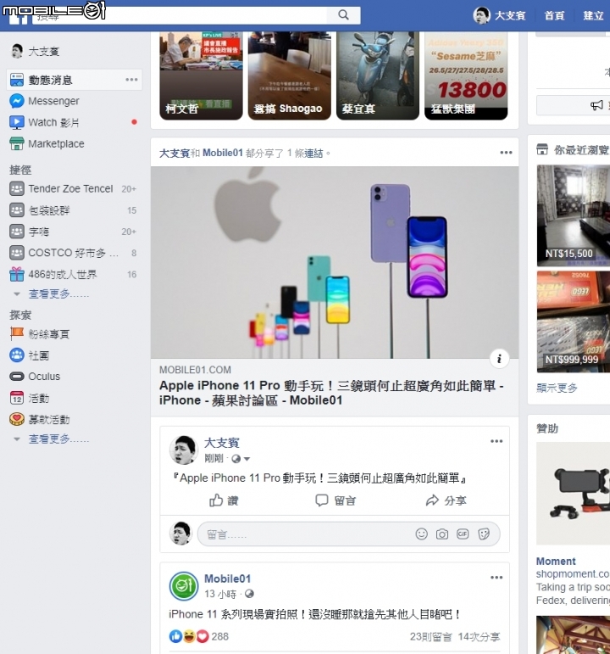Open Watch 影片 in sidebar
The image size is (610, 654).
click(x=53, y=123)
